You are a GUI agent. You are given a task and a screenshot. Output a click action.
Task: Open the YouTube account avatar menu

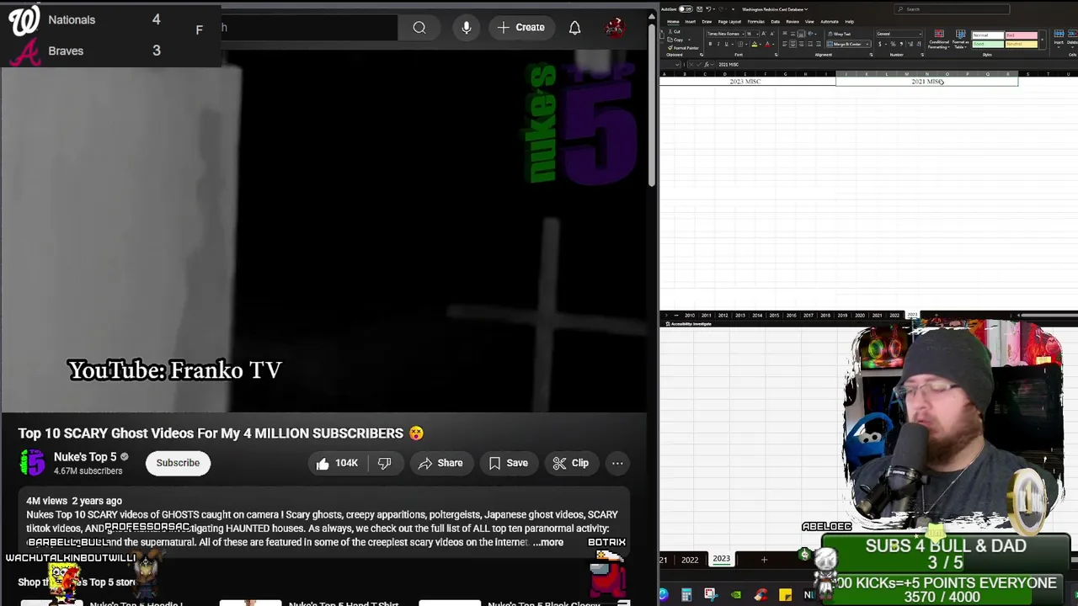[615, 28]
